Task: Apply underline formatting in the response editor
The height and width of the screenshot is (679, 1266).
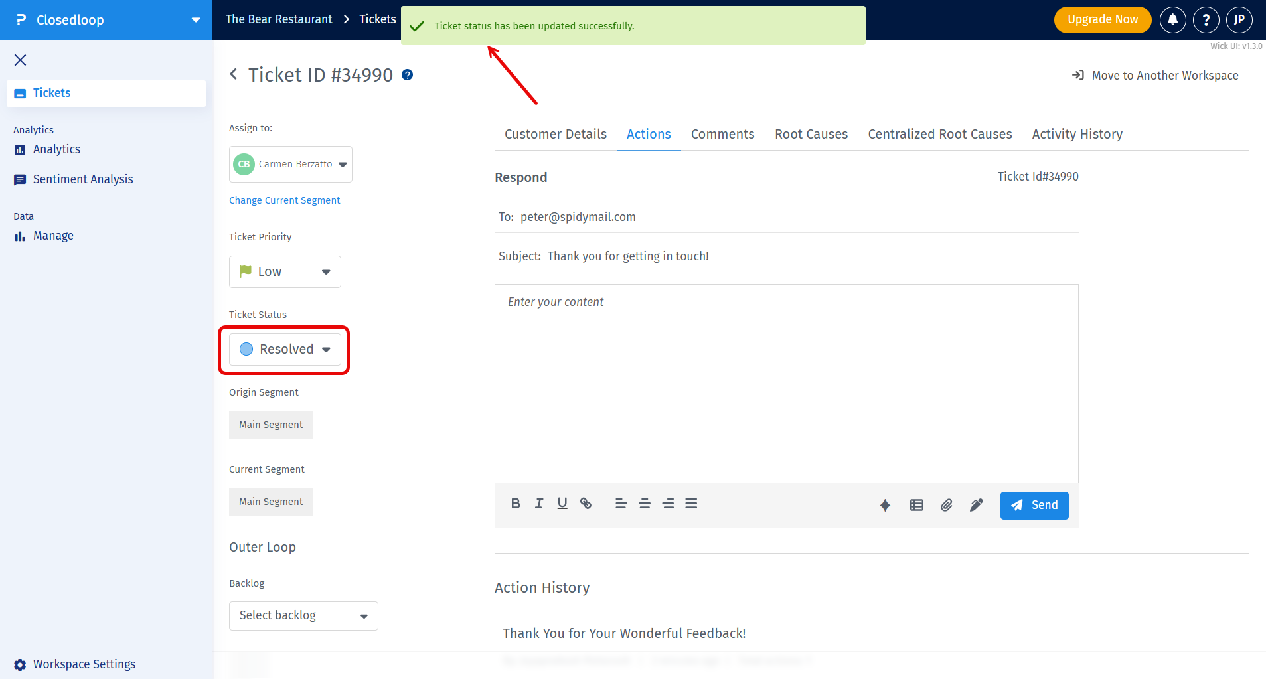Action: [x=562, y=504]
